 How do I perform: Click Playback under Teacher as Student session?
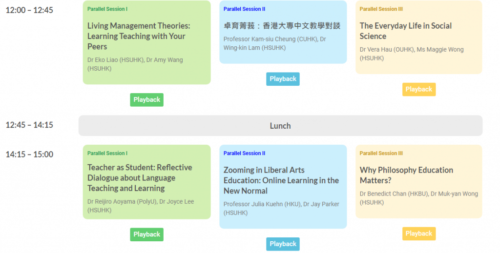146,234
